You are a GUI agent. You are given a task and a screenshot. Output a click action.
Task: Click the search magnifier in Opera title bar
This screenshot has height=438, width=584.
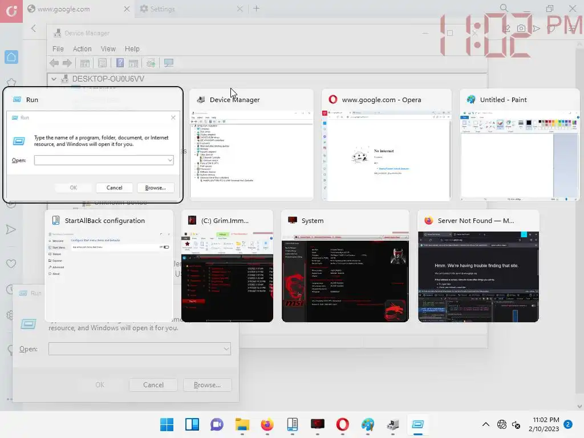504,8
